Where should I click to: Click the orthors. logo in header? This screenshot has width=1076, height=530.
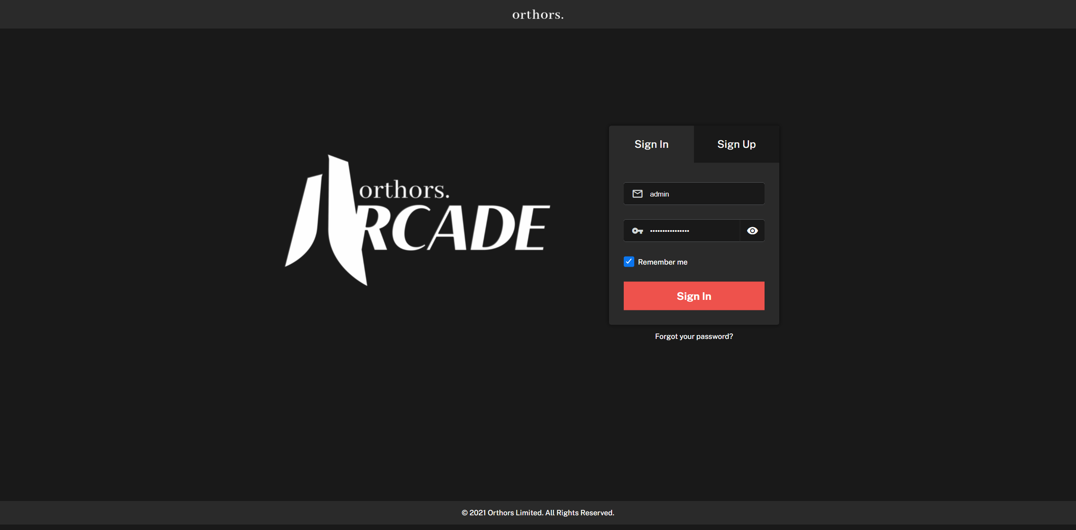tap(538, 15)
